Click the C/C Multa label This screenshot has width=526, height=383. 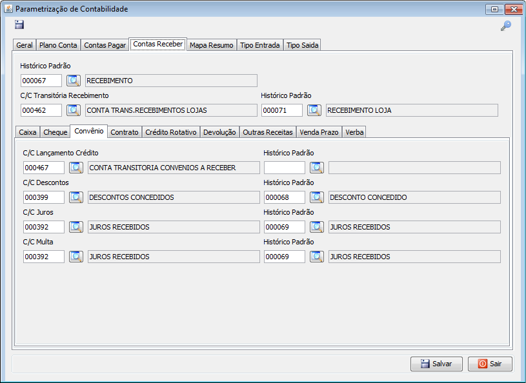click(x=38, y=242)
